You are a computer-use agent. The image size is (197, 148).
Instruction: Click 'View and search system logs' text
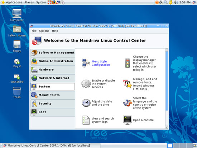pos(103,120)
